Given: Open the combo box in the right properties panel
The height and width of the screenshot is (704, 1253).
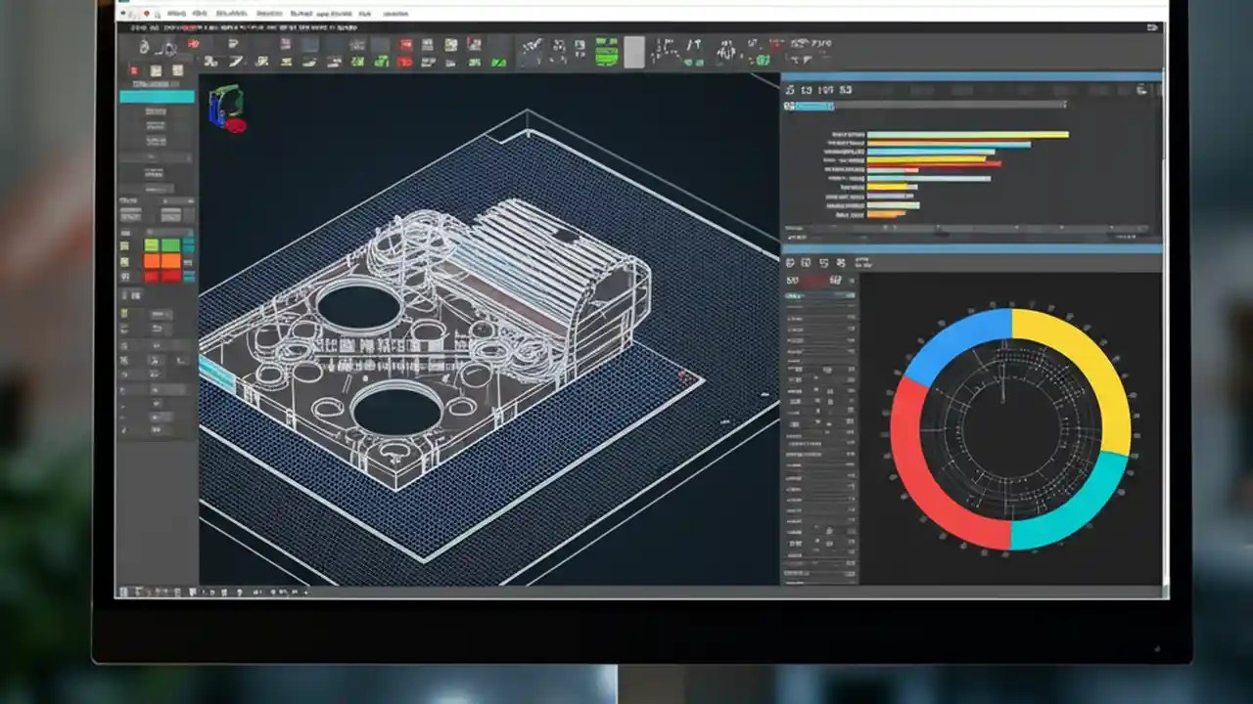Looking at the screenshot, I should point(819,295).
